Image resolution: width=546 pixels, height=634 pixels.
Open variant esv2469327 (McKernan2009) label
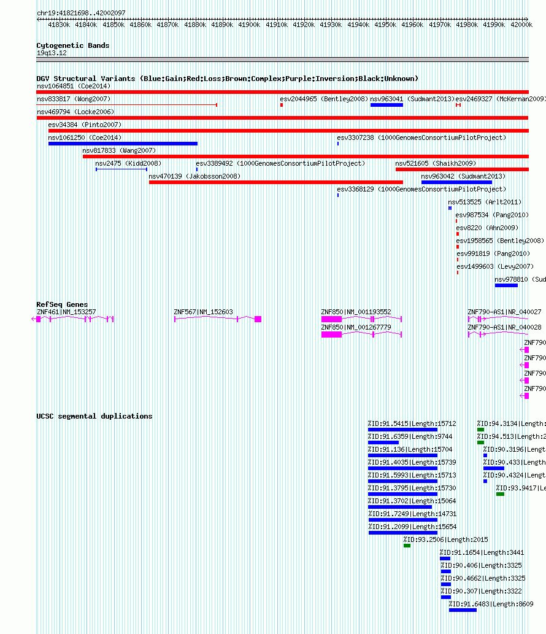(501, 99)
